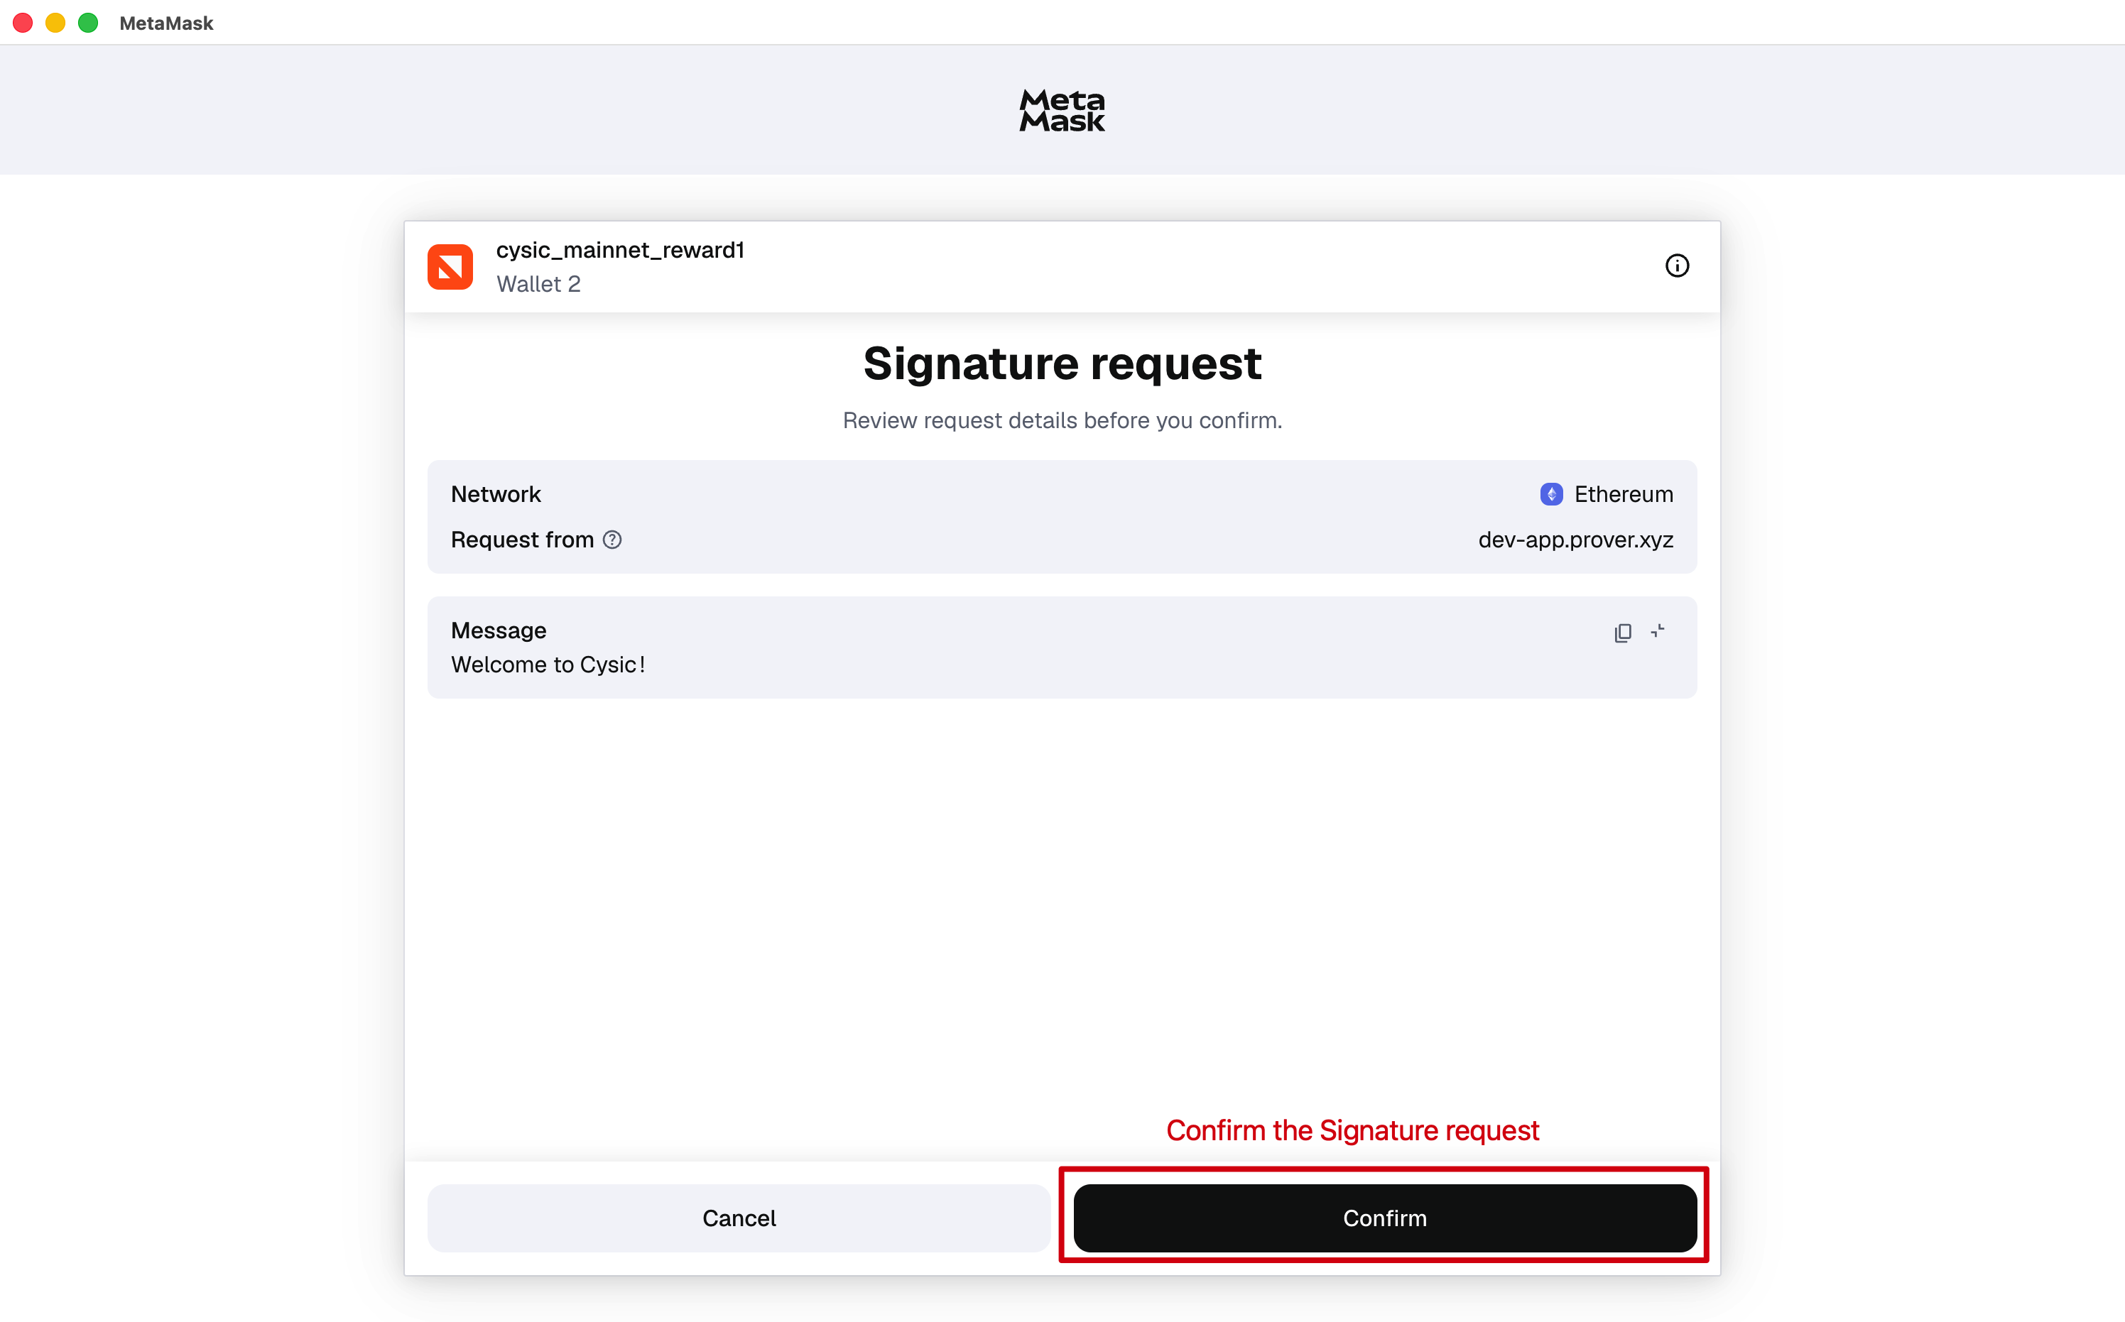This screenshot has width=2125, height=1322.
Task: Click the Signature request heading
Action: [1062, 364]
